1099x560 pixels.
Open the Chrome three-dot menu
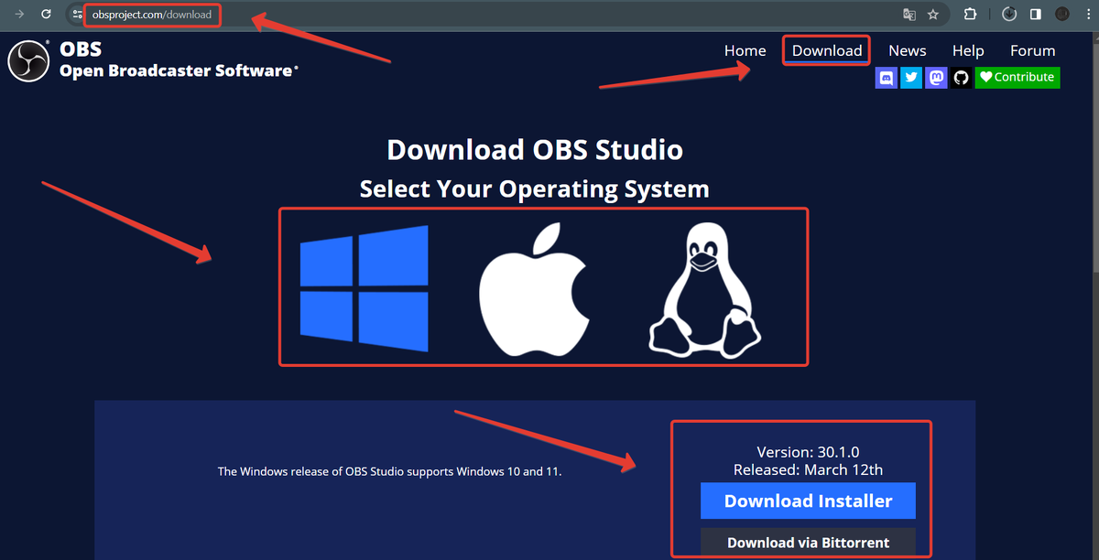click(1090, 15)
